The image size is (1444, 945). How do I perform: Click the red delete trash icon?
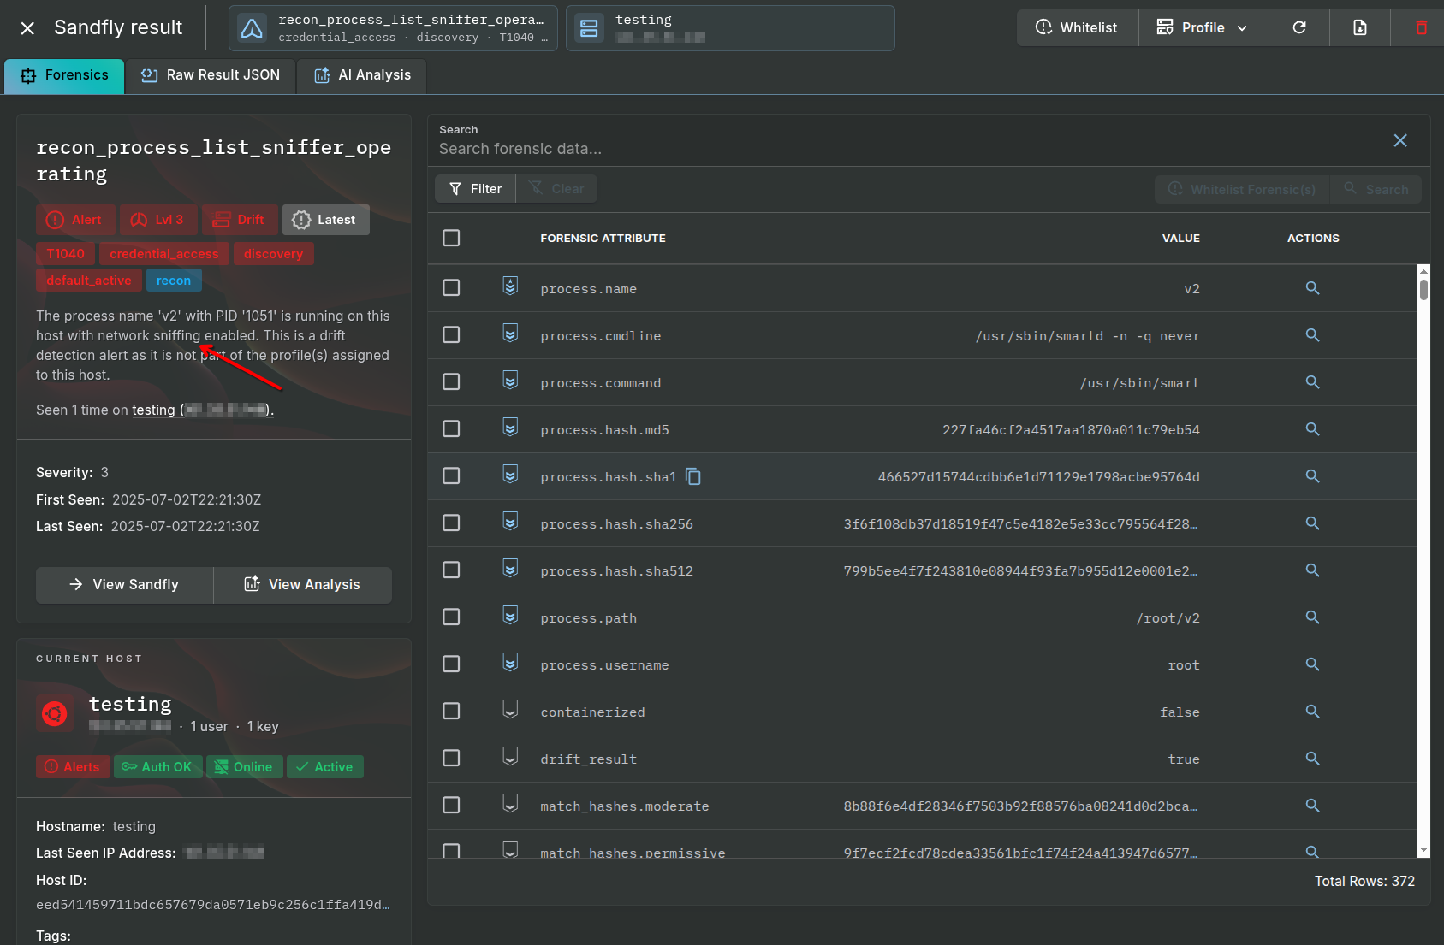click(1421, 27)
